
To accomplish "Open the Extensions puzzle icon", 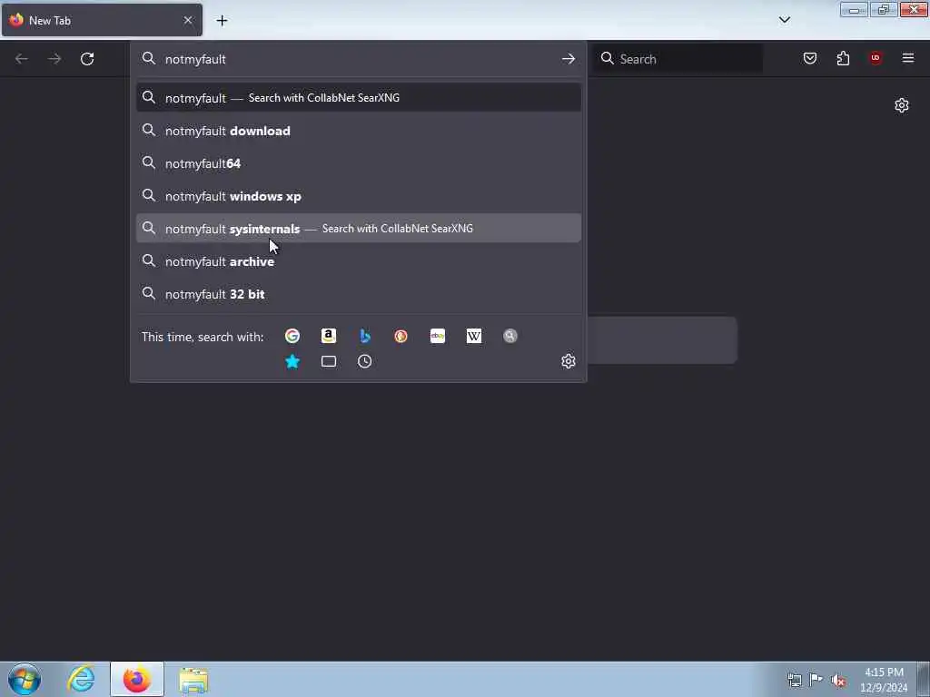I will [x=843, y=58].
